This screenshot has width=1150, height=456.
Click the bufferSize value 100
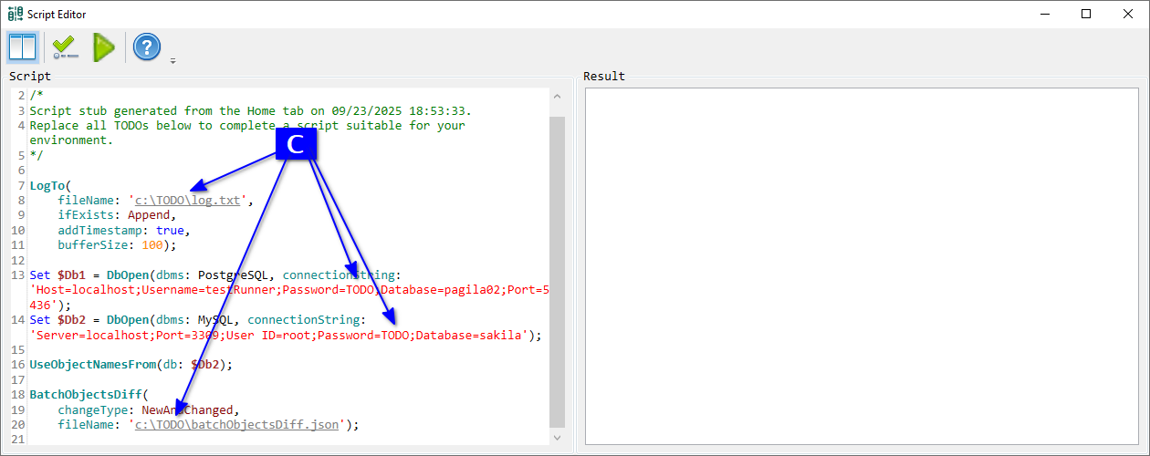pyautogui.click(x=152, y=245)
